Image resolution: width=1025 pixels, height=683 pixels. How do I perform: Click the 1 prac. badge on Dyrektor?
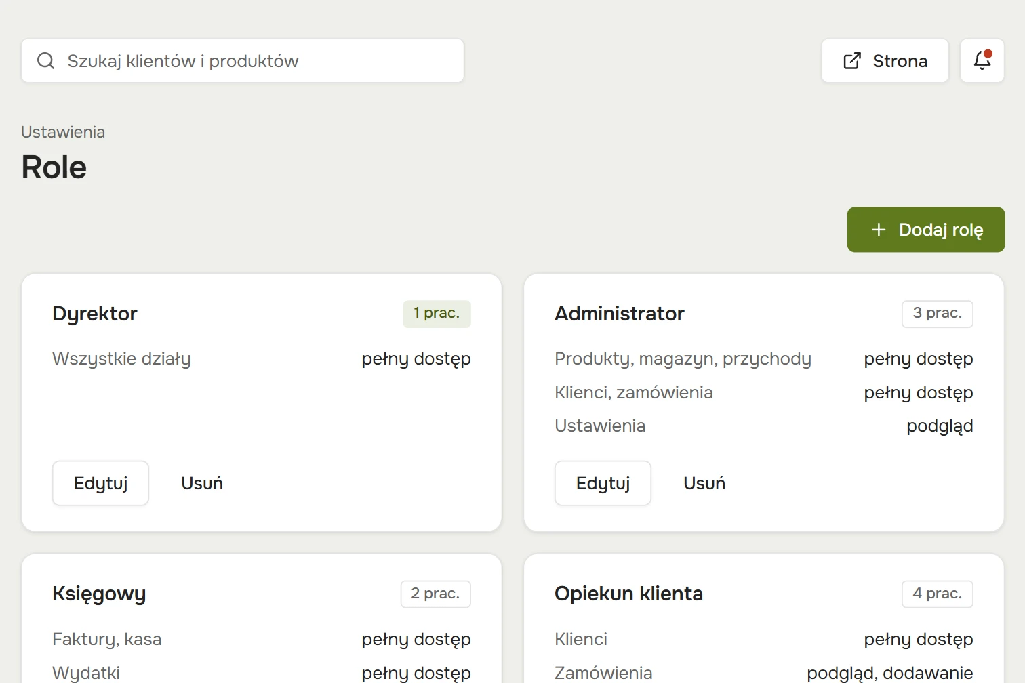[437, 314]
